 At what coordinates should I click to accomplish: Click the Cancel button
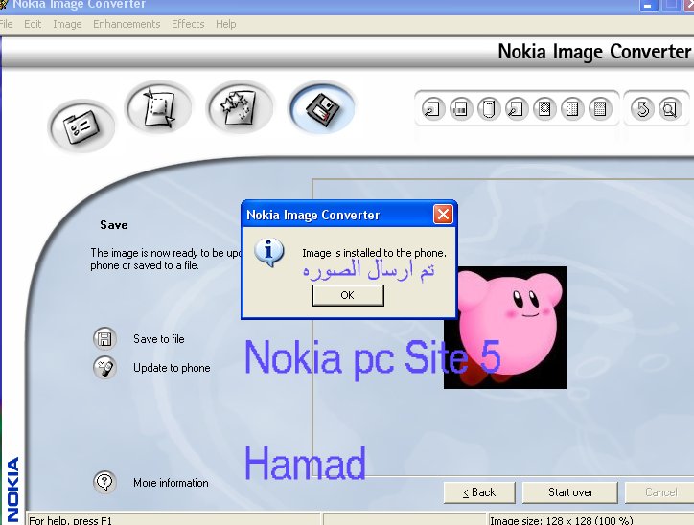pos(659,492)
